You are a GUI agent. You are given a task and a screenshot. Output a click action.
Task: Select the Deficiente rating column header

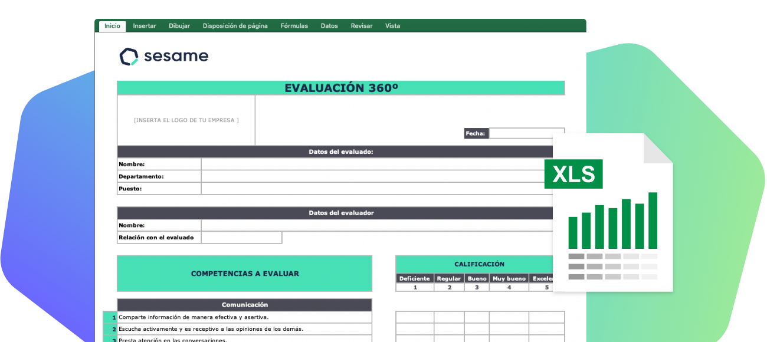pos(415,278)
